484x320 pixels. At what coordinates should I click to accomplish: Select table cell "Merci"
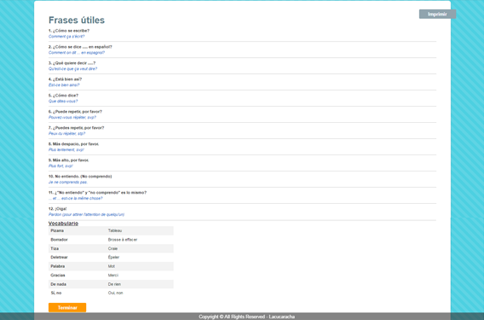140,275
